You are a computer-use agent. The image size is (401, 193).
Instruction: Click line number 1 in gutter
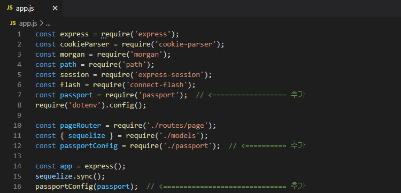(19, 34)
